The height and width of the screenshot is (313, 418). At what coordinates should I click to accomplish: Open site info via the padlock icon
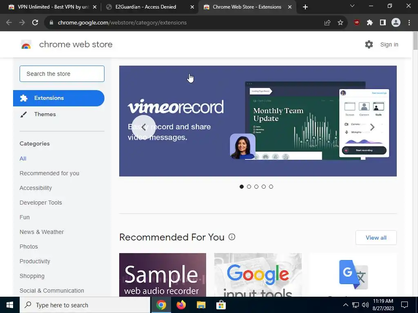pyautogui.click(x=51, y=23)
